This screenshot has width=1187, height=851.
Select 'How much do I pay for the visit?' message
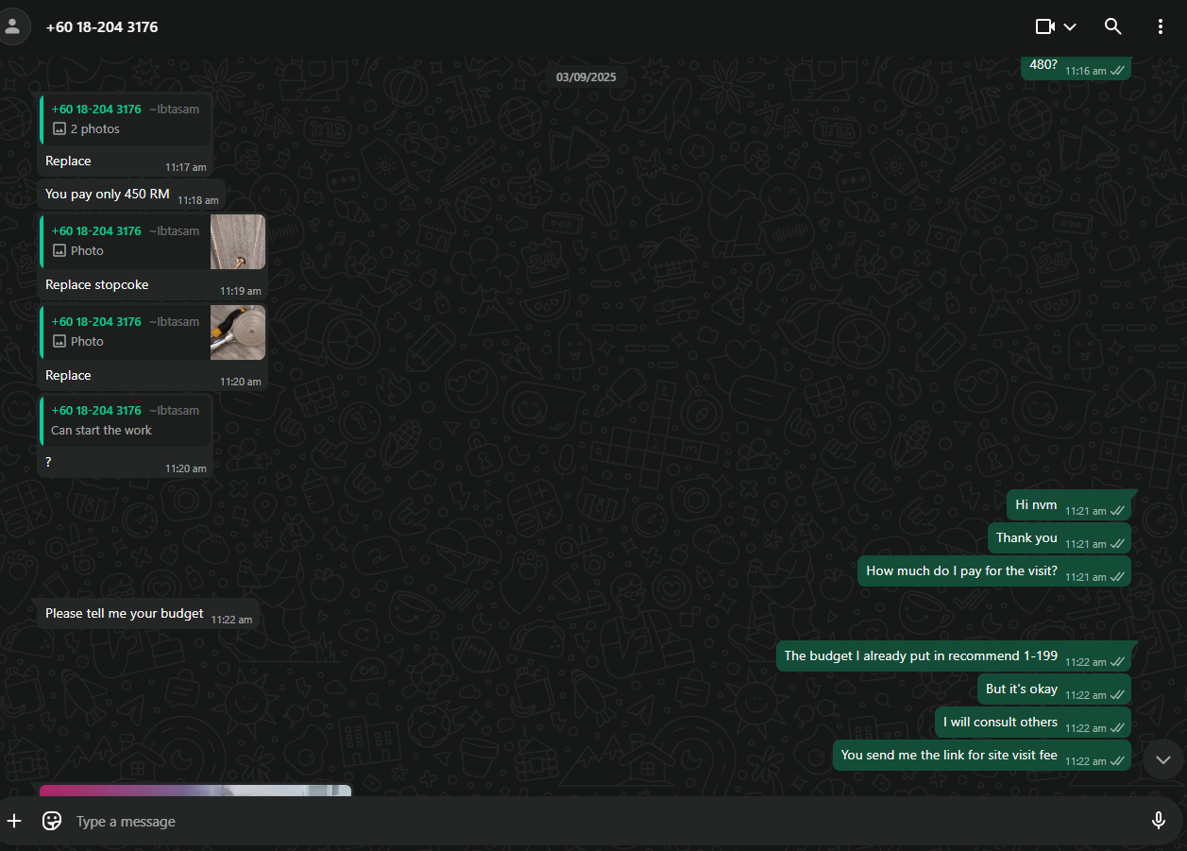[993, 571]
